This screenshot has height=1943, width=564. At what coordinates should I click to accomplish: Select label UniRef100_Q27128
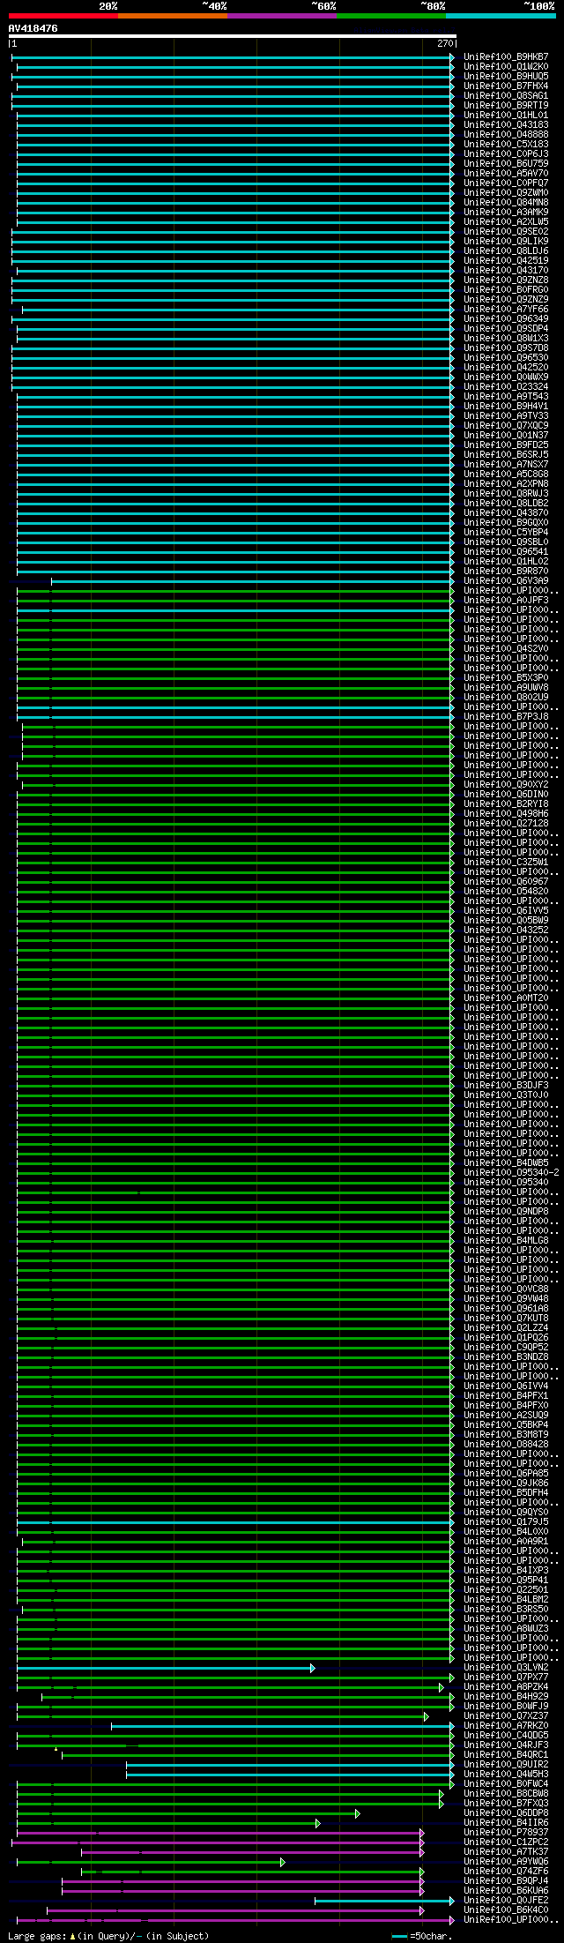(x=506, y=823)
